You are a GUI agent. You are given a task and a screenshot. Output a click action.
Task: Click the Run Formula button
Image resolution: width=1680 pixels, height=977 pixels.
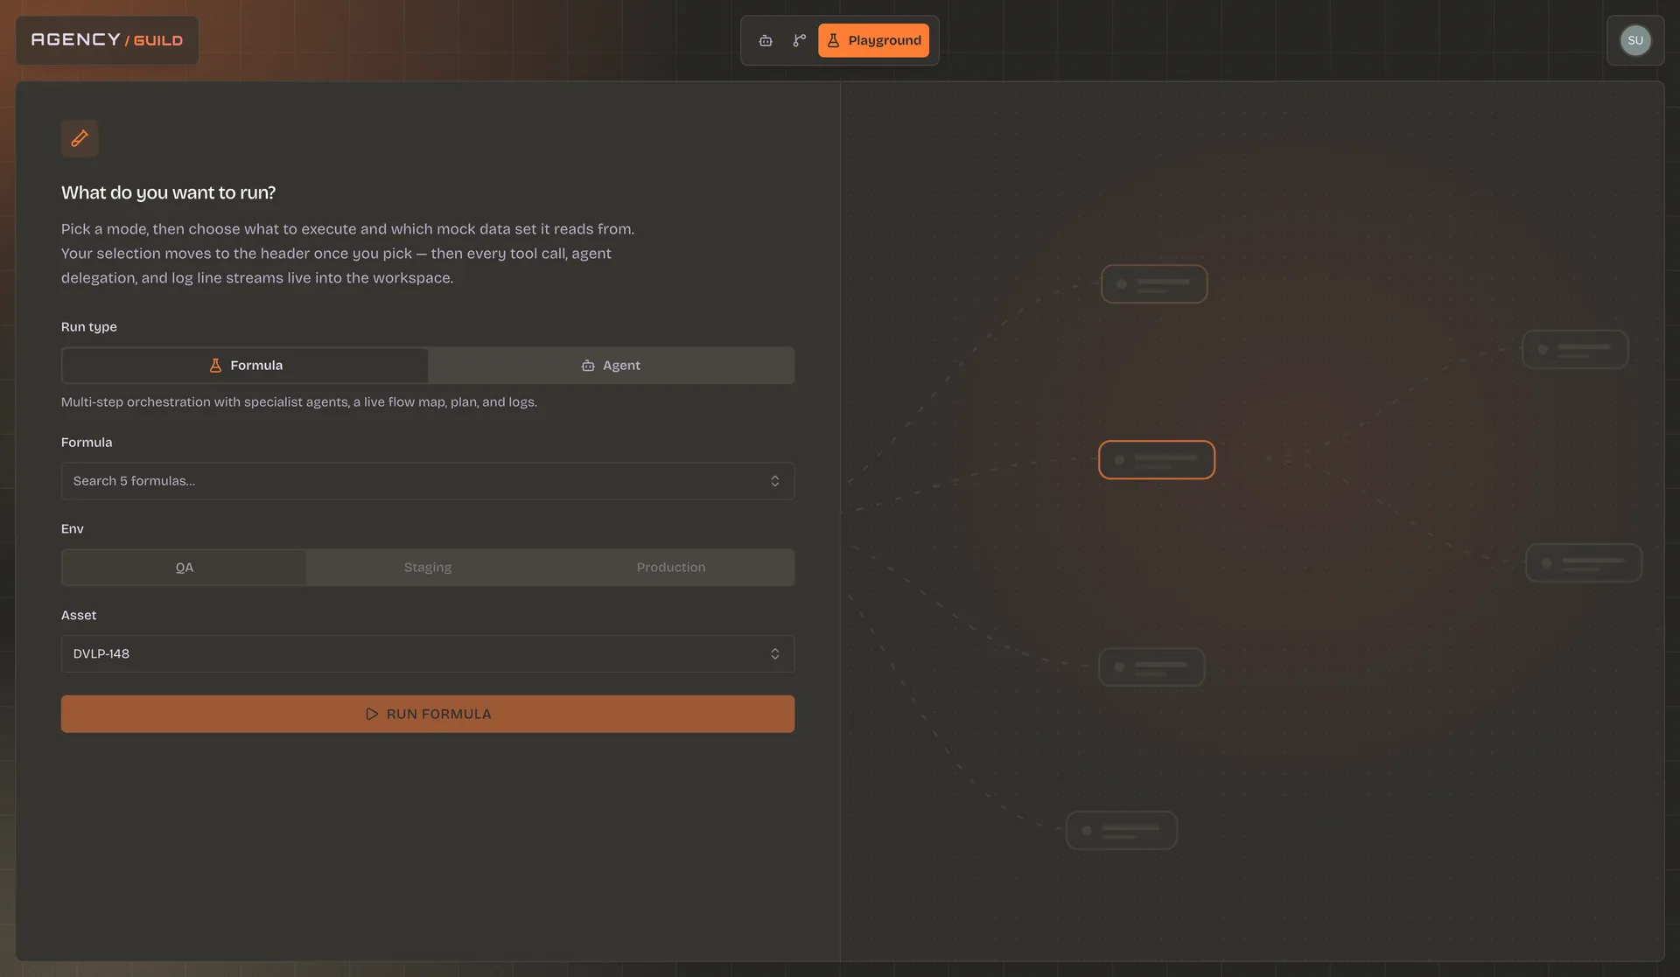pos(427,714)
